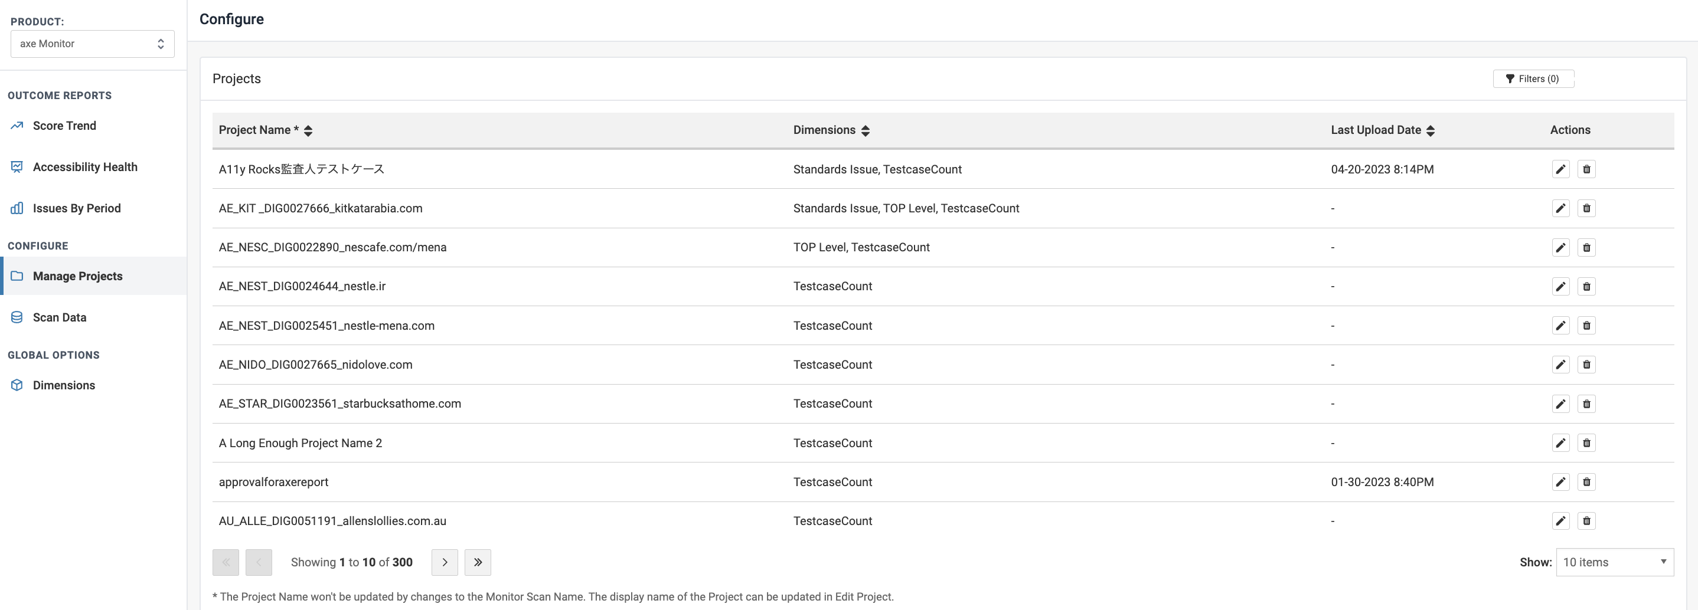Viewport: 1698px width, 610px height.
Task: Switch to Manage Projects in sidebar
Action: 78,276
